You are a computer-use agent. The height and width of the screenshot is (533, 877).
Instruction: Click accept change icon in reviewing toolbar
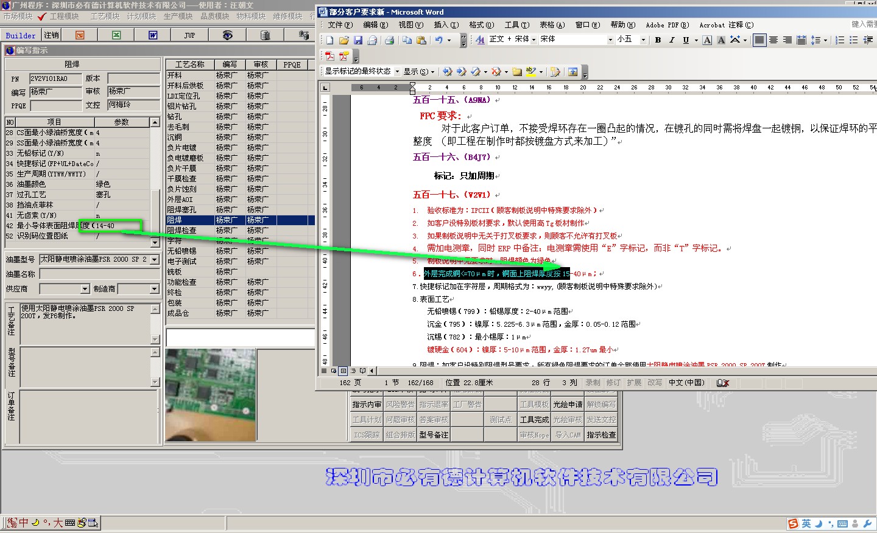(x=476, y=71)
